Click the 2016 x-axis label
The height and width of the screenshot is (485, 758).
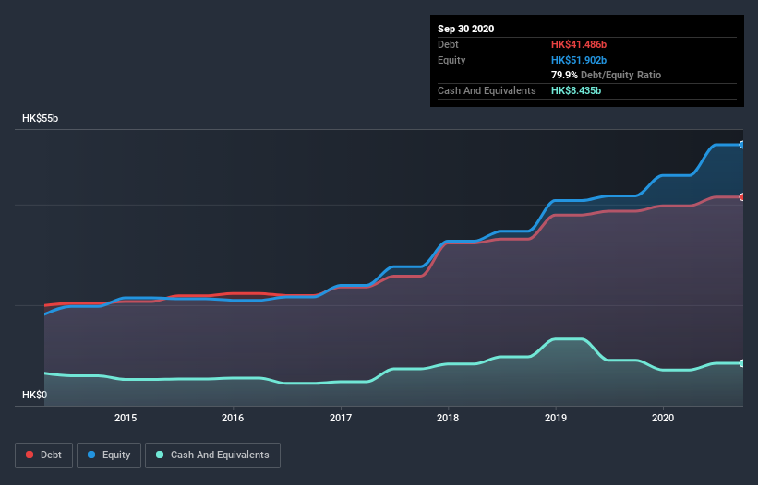[233, 418]
